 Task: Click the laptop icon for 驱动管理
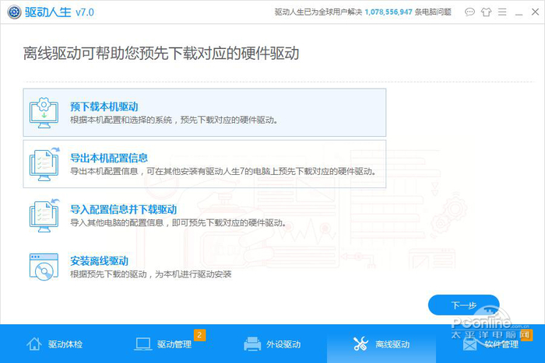(142, 344)
